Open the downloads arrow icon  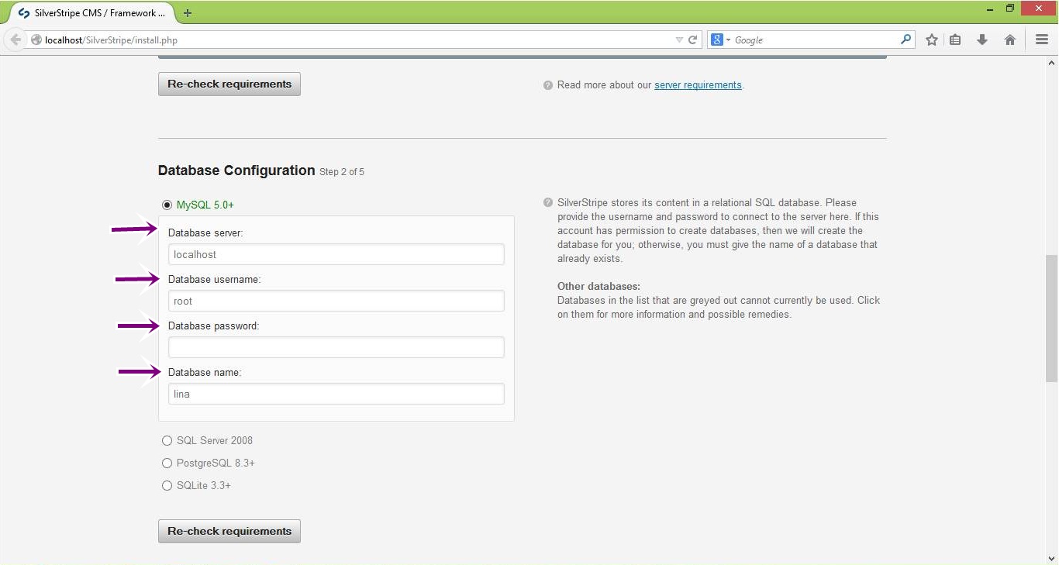[982, 40]
